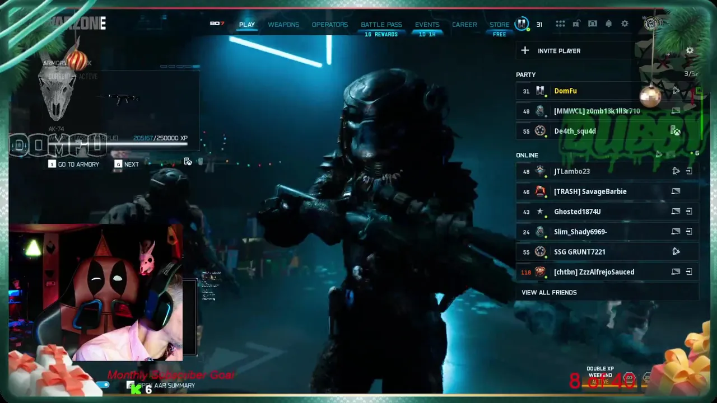
Task: Select party member DomFu
Action: click(607, 91)
